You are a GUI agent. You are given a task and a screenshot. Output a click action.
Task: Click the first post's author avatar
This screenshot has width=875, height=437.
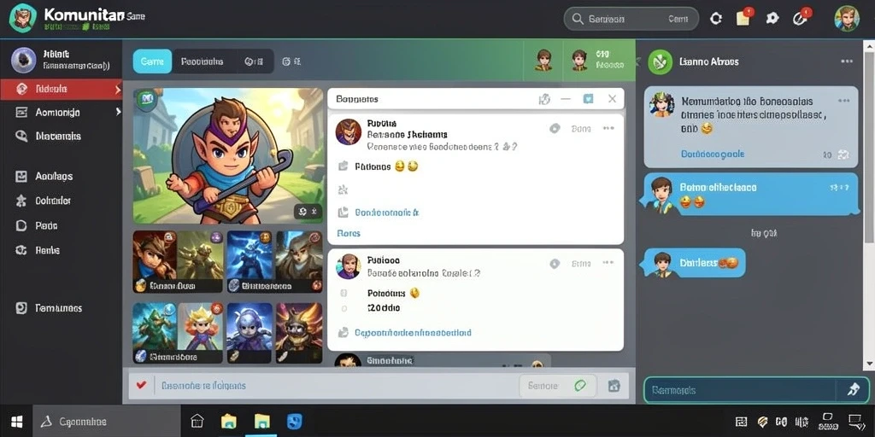pyautogui.click(x=349, y=132)
